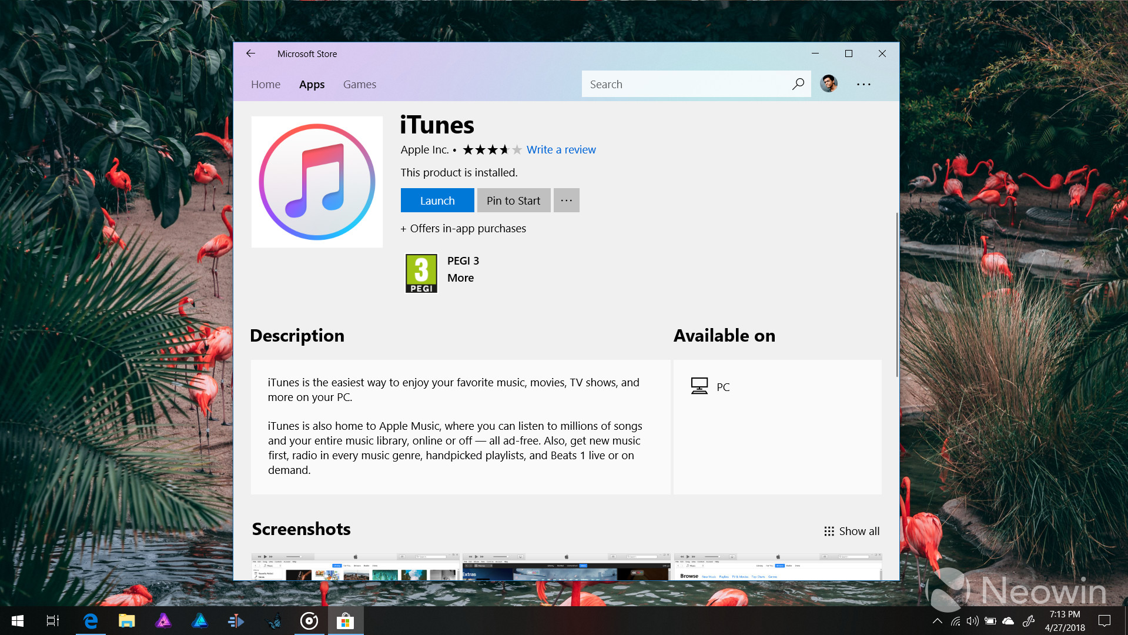Select the Apps tab
This screenshot has width=1128, height=635.
[x=312, y=84]
